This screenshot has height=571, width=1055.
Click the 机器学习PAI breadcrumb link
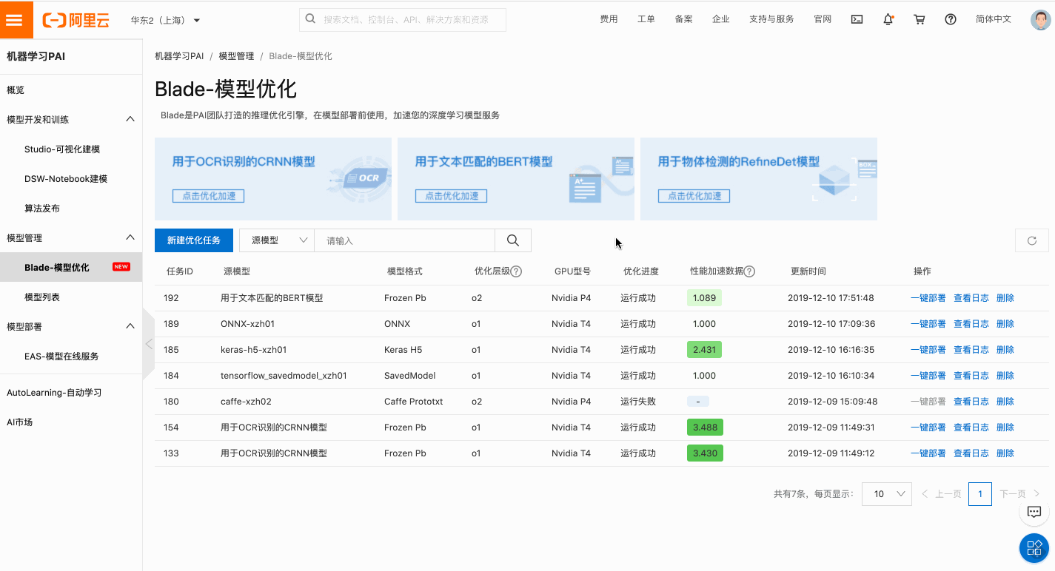click(179, 56)
